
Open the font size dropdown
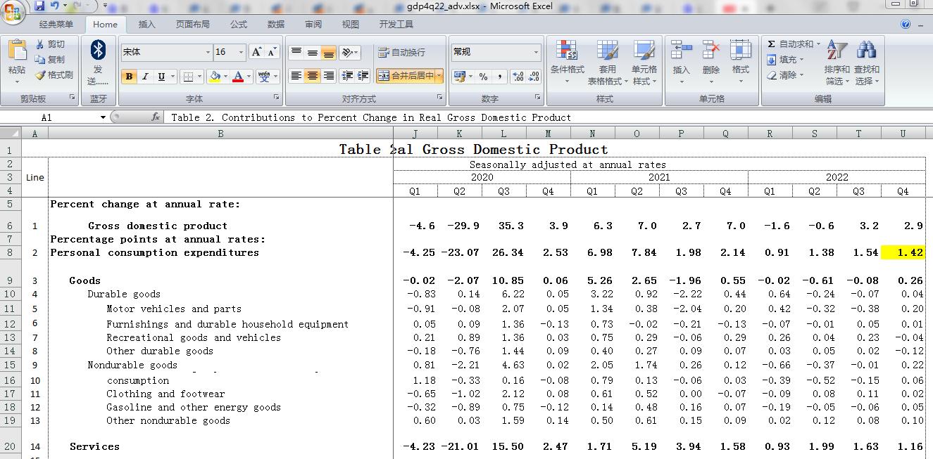(x=241, y=53)
